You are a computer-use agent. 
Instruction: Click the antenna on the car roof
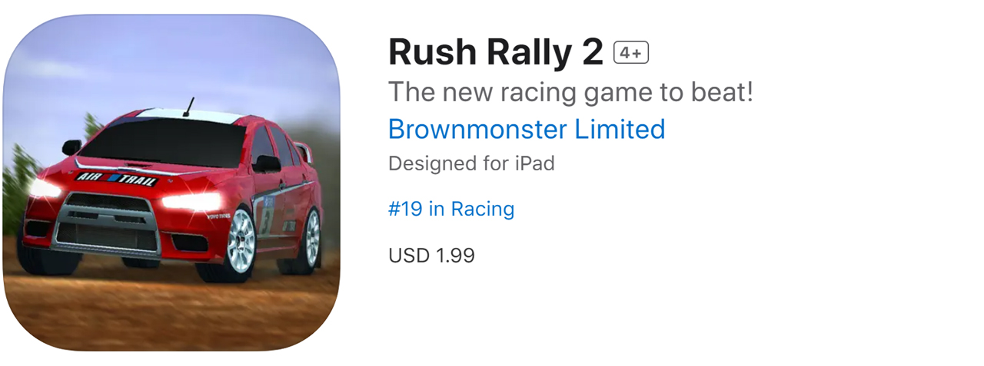(x=188, y=107)
